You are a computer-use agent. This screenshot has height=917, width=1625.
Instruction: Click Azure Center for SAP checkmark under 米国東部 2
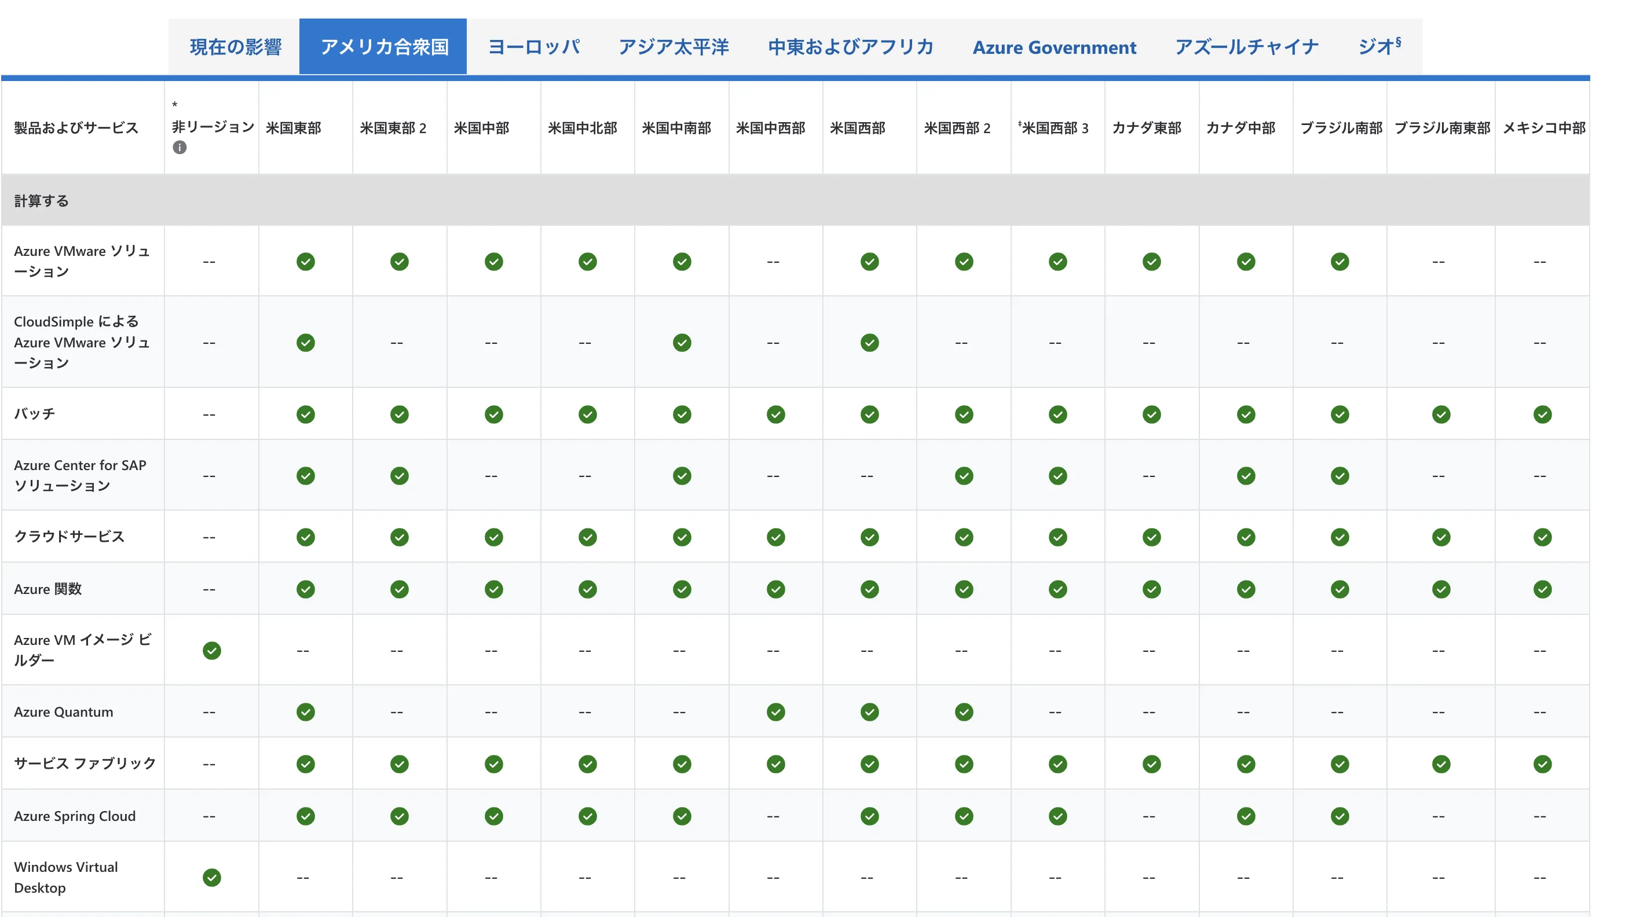tap(400, 475)
